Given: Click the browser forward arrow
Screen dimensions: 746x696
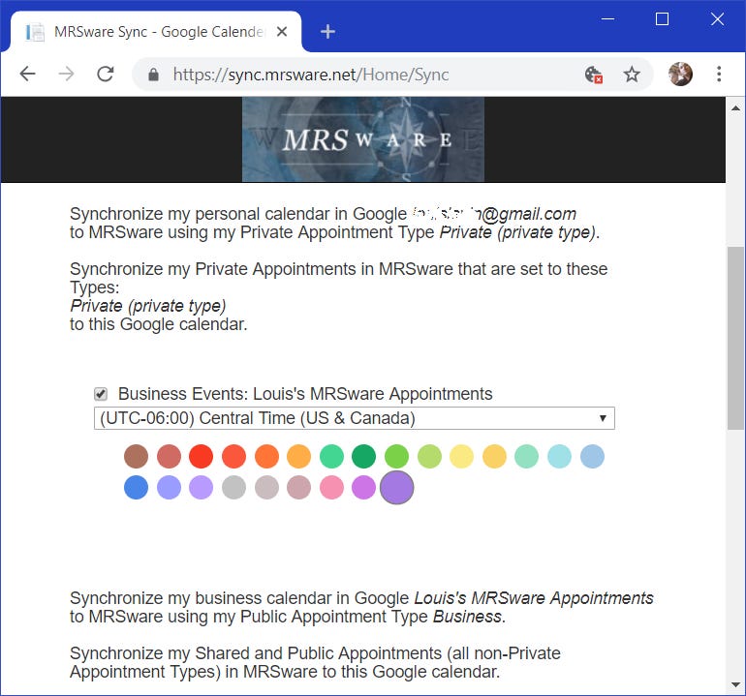Looking at the screenshot, I should click(66, 75).
